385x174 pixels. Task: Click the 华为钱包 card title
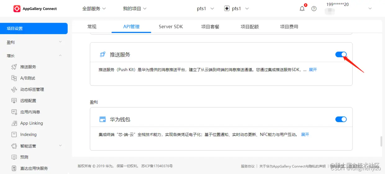[120, 119]
